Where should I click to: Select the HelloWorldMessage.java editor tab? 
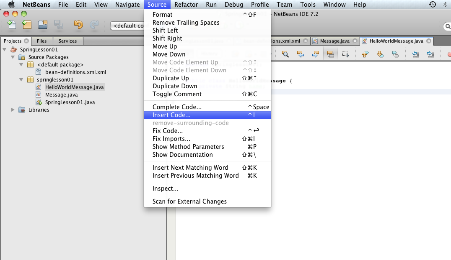tap(397, 41)
